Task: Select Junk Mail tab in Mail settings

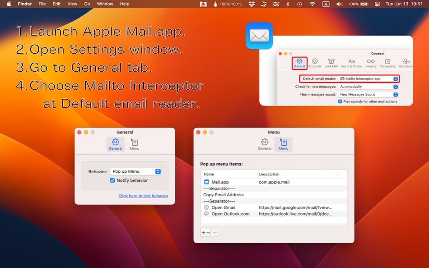Action: (331, 63)
